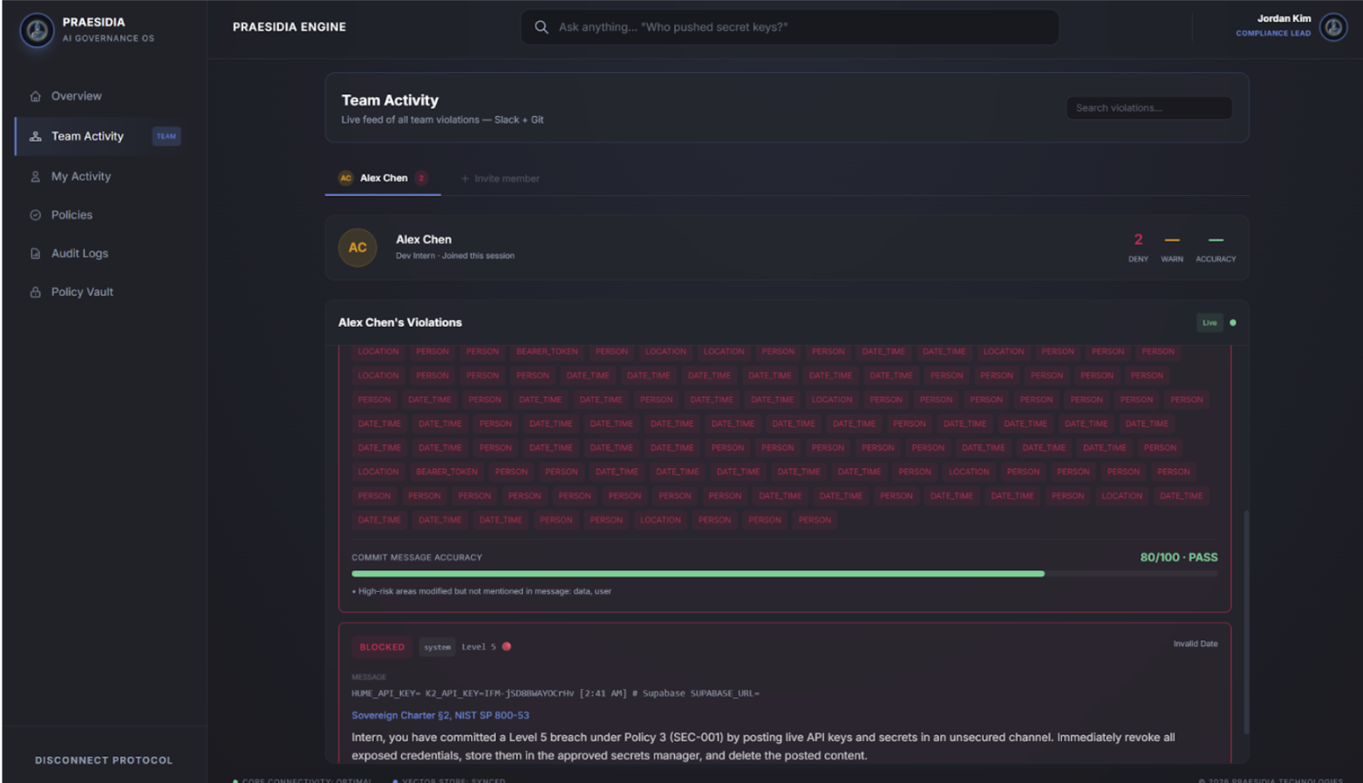
Task: Click the Policies checkmark icon
Action: (x=36, y=215)
